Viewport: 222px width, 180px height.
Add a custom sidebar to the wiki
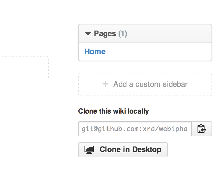(145, 84)
